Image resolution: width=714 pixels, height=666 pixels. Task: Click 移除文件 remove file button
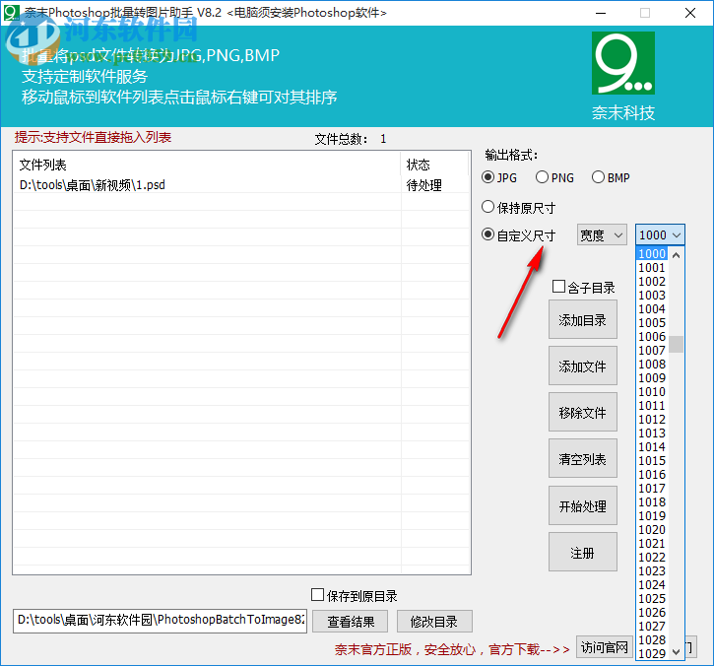pyautogui.click(x=582, y=412)
